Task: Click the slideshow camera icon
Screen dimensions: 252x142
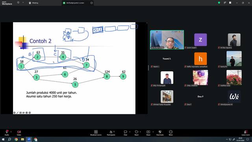Action: 24,113
